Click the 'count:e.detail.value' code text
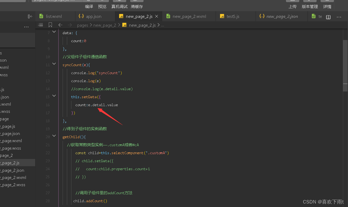 [x=97, y=105]
